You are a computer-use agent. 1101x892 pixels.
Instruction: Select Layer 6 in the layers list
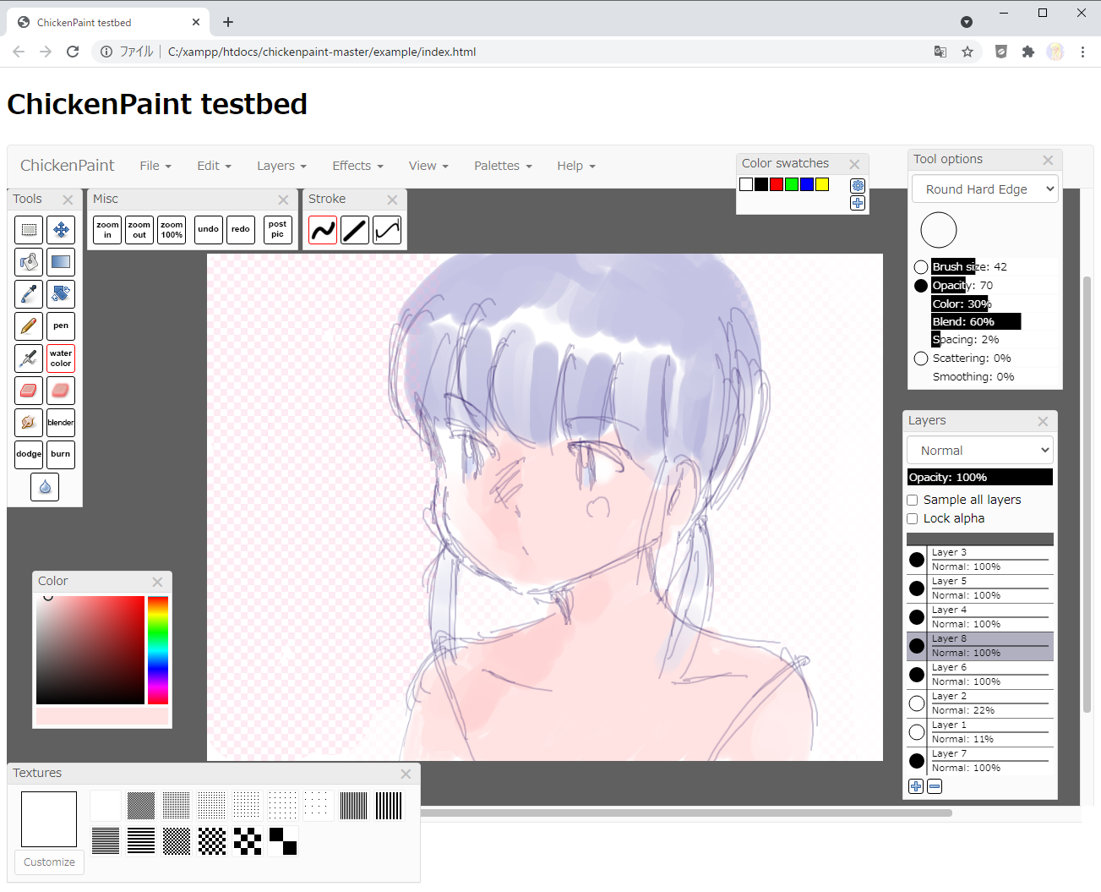989,675
